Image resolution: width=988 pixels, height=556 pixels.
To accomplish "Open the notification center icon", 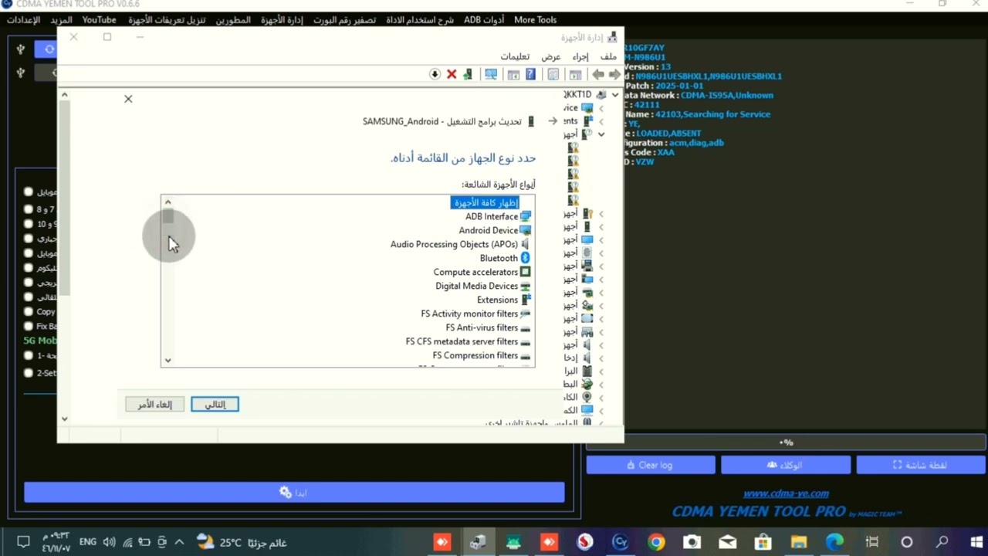I will click(x=23, y=542).
